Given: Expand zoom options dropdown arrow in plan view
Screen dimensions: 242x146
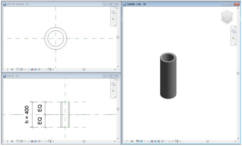Looking at the screenshot, I should pyautogui.click(x=113, y=23).
